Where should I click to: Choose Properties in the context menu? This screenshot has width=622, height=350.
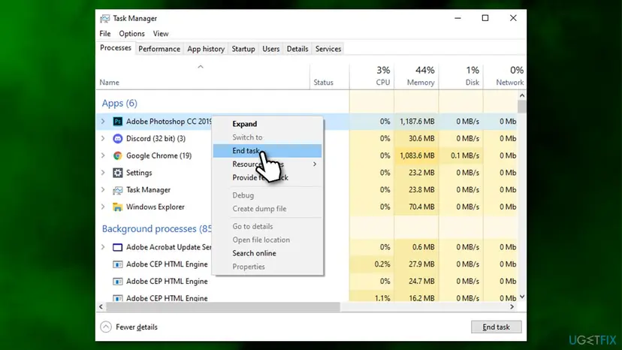click(267, 267)
